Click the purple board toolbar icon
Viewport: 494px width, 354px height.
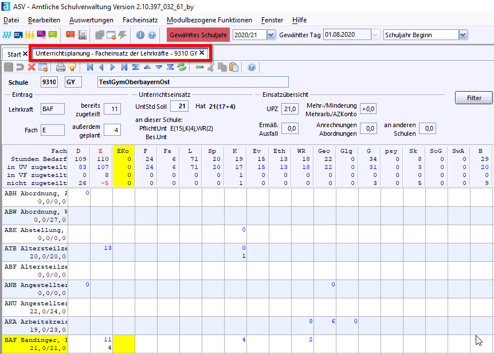tap(41, 34)
